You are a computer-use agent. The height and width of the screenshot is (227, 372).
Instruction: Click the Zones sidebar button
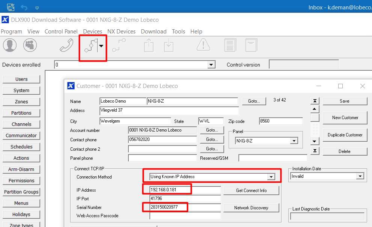click(21, 101)
